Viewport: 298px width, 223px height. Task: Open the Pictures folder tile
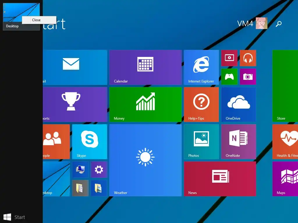(x=99, y=188)
